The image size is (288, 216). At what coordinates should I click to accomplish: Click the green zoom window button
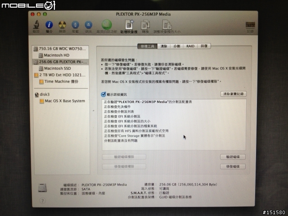point(45,14)
